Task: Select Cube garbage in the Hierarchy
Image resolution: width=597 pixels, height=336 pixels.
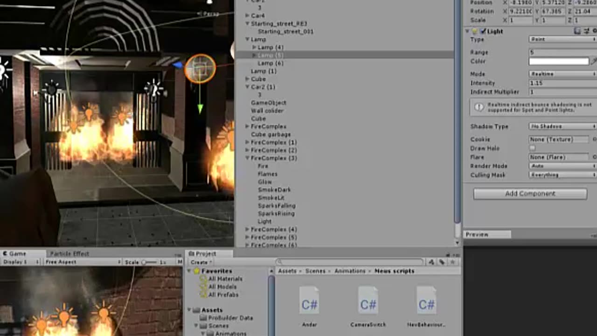Action: [x=271, y=134]
